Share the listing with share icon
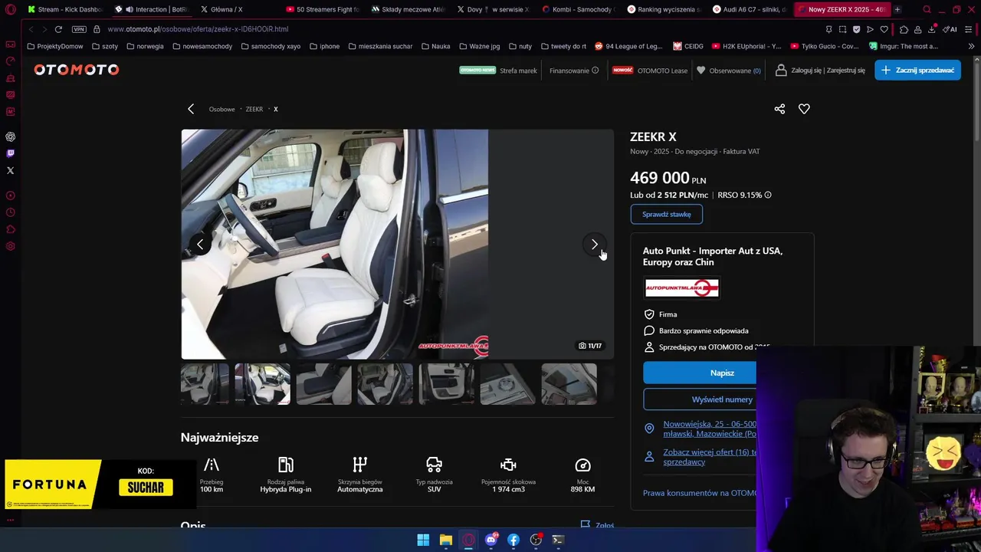Image resolution: width=981 pixels, height=552 pixels. click(779, 109)
